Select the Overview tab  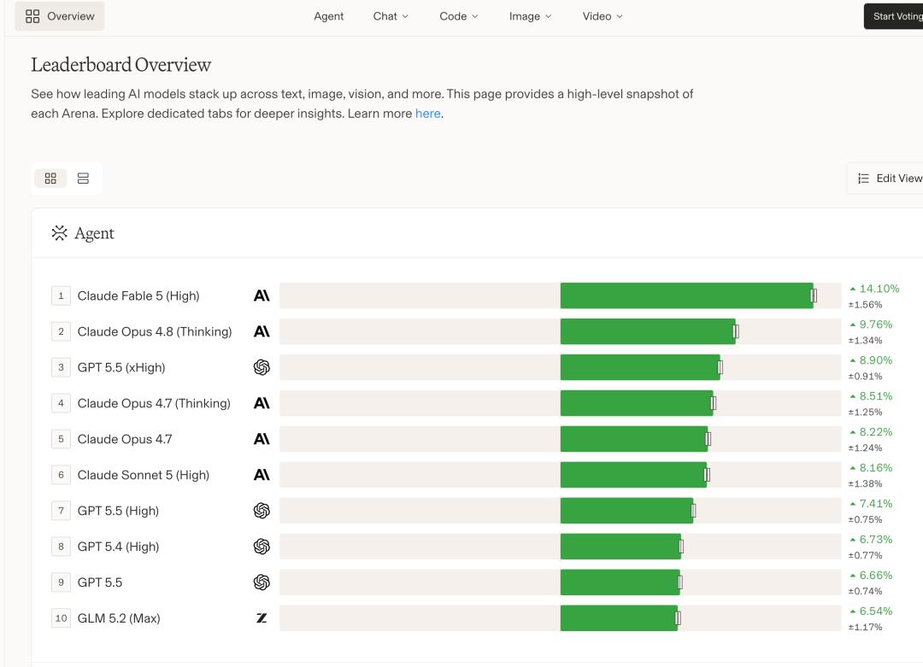[x=60, y=16]
